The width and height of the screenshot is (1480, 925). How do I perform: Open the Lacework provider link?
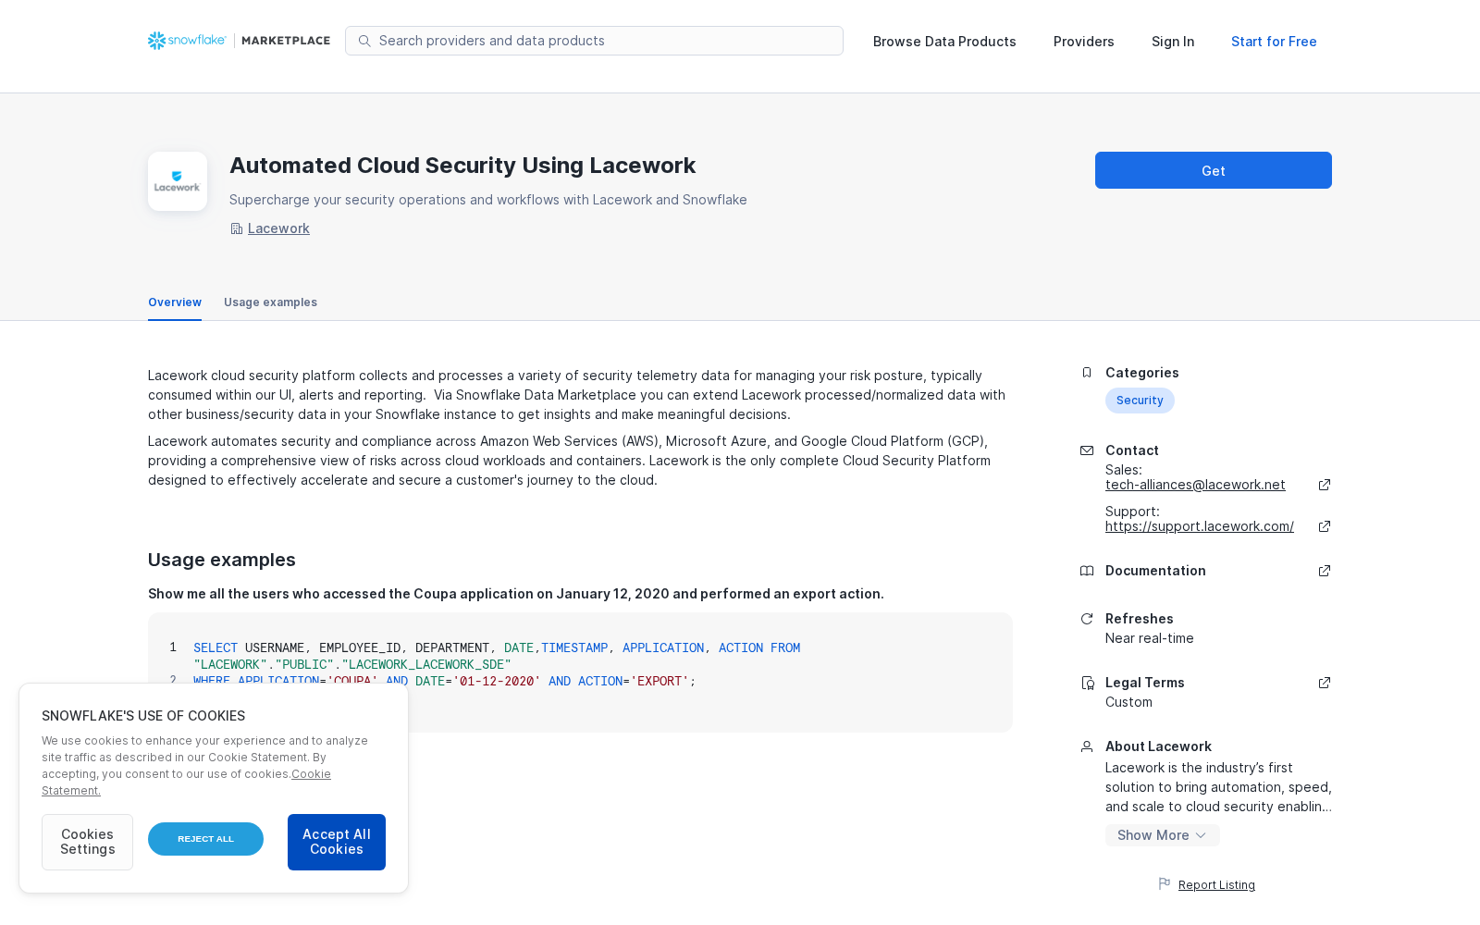[278, 228]
